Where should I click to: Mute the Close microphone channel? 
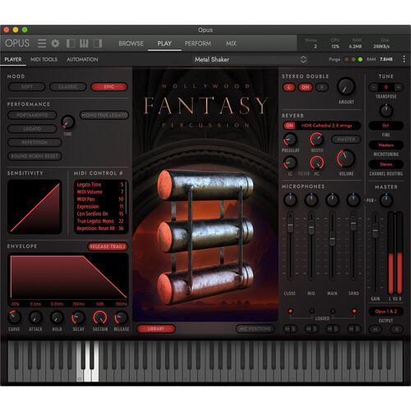287,329
